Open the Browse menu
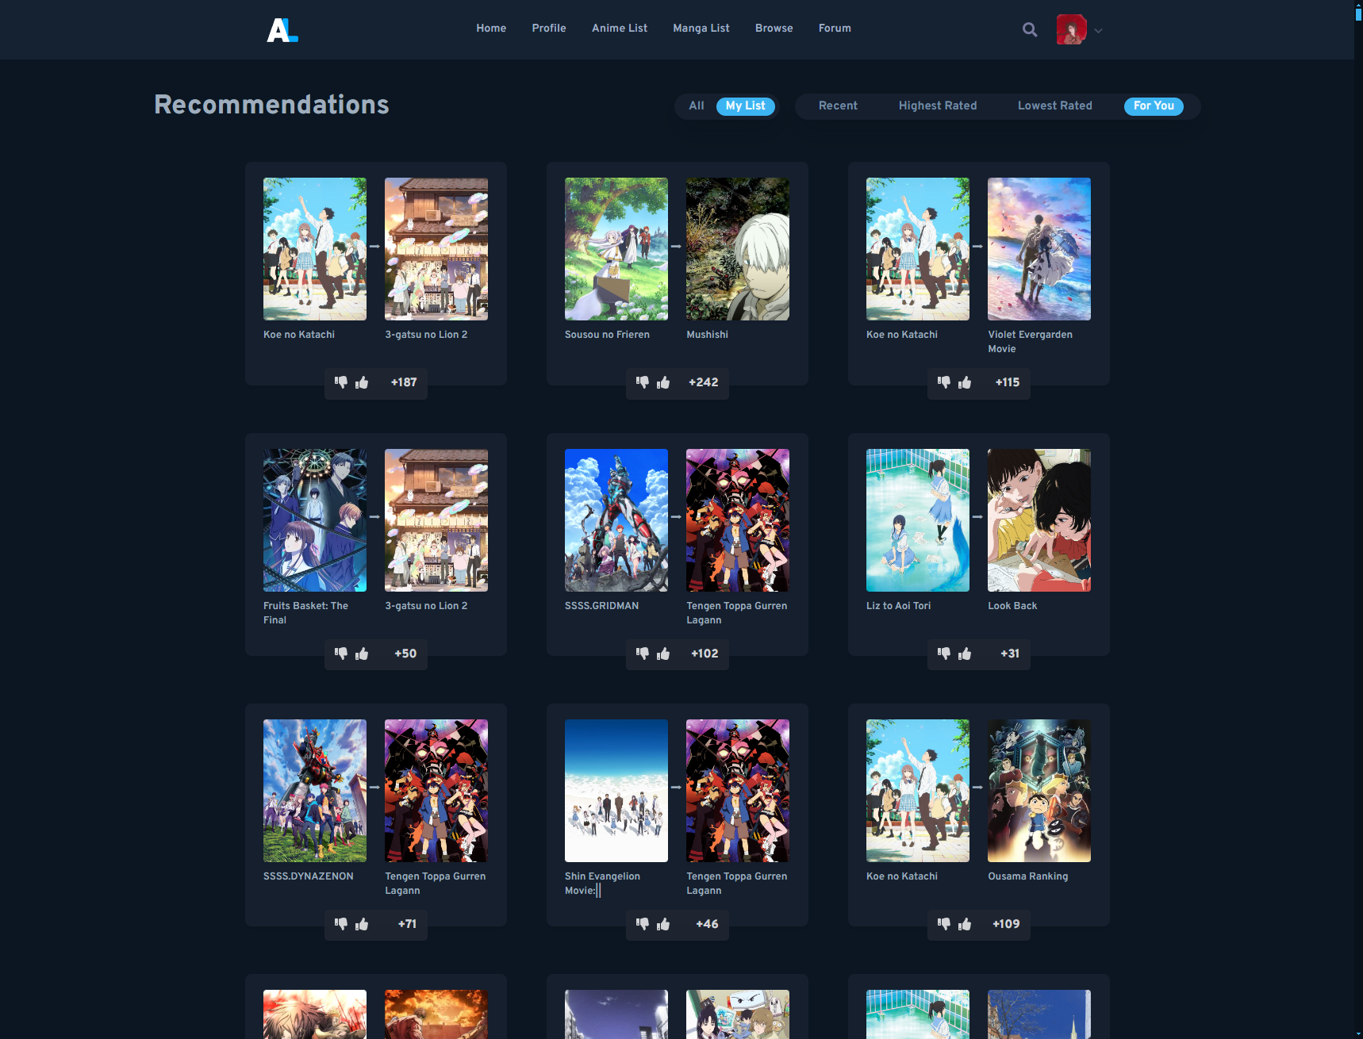Screen dimensions: 1363x1039 coord(774,29)
